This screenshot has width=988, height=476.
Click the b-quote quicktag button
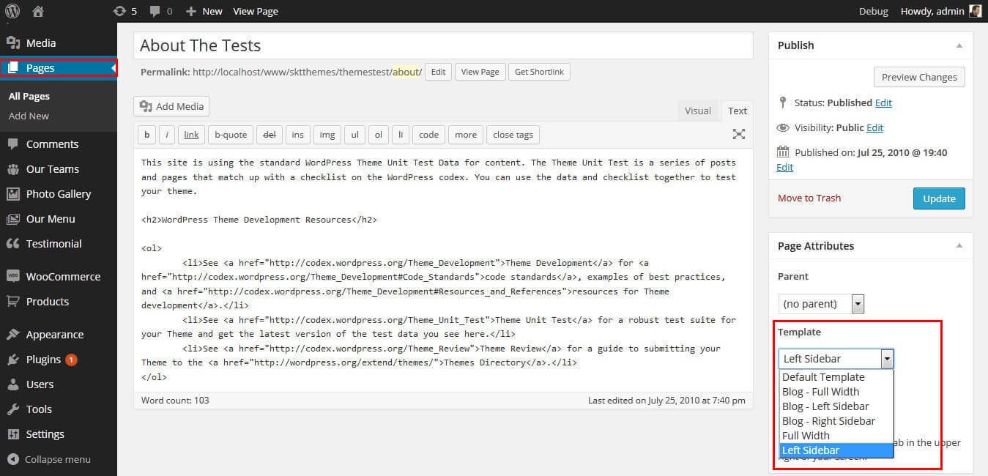[x=231, y=135]
